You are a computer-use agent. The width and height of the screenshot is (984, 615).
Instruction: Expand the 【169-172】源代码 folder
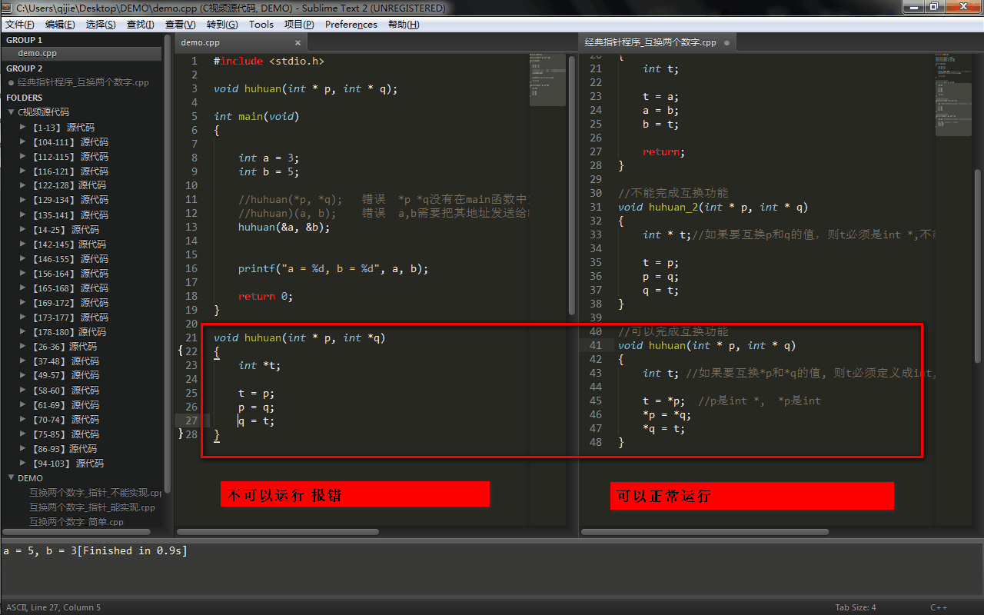click(24, 302)
